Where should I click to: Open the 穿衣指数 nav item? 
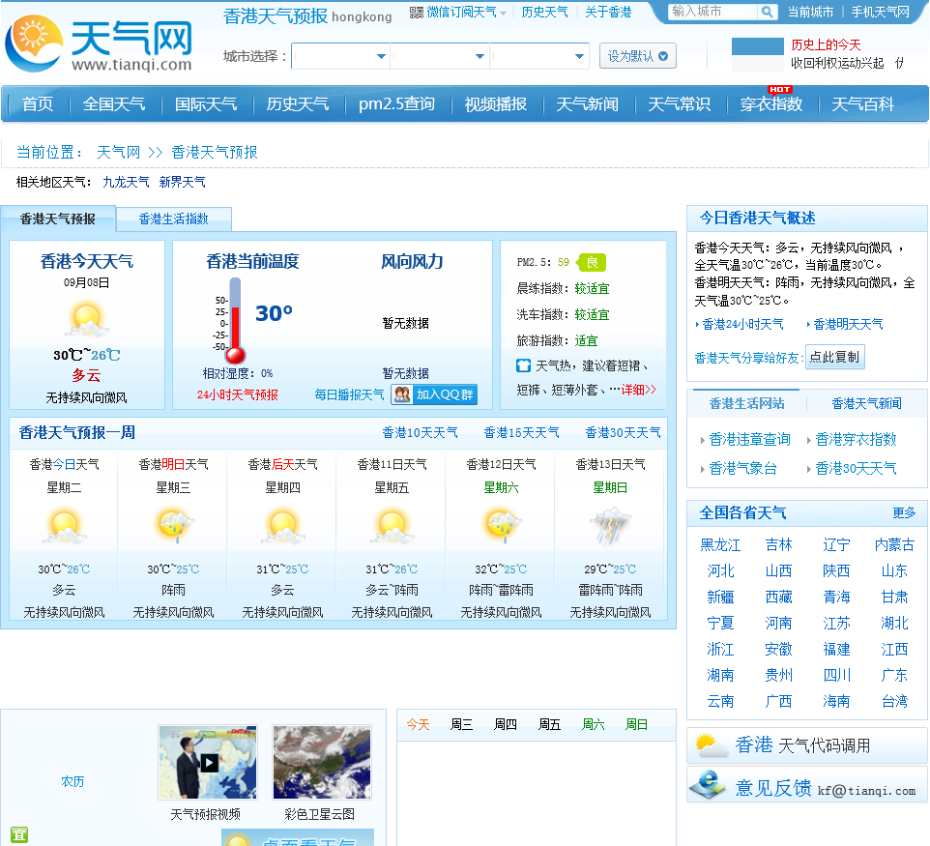click(771, 104)
